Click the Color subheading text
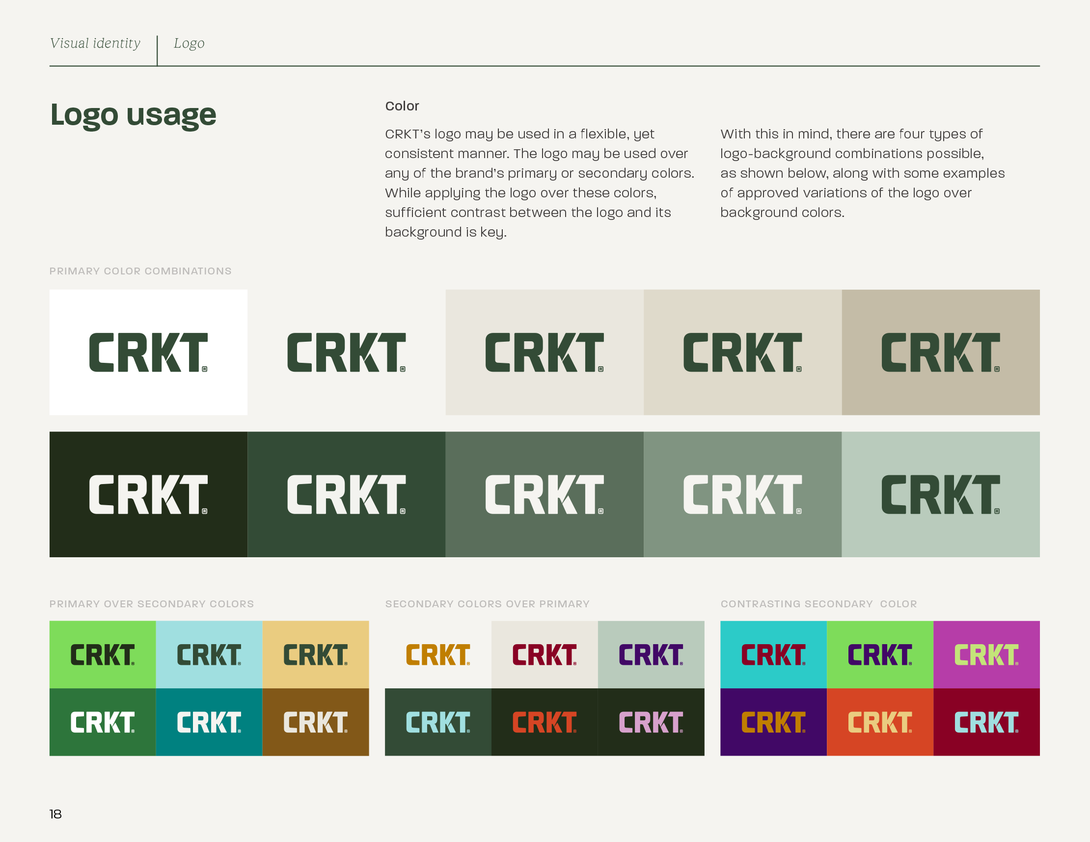1090x842 pixels. pos(402,106)
